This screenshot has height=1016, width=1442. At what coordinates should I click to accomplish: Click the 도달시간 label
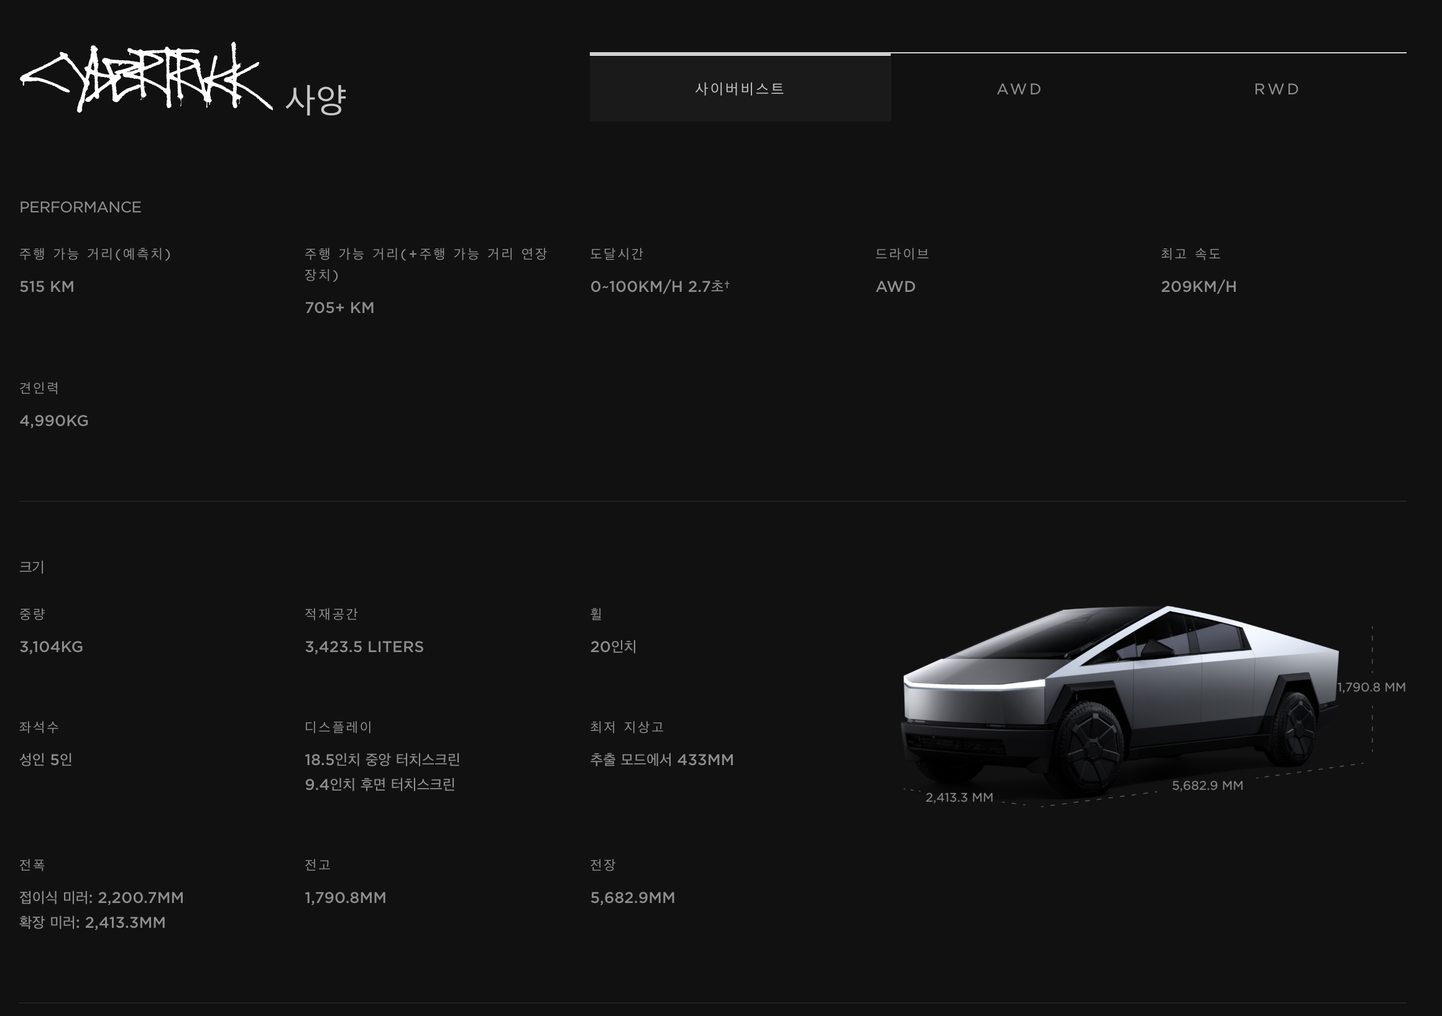pyautogui.click(x=617, y=254)
